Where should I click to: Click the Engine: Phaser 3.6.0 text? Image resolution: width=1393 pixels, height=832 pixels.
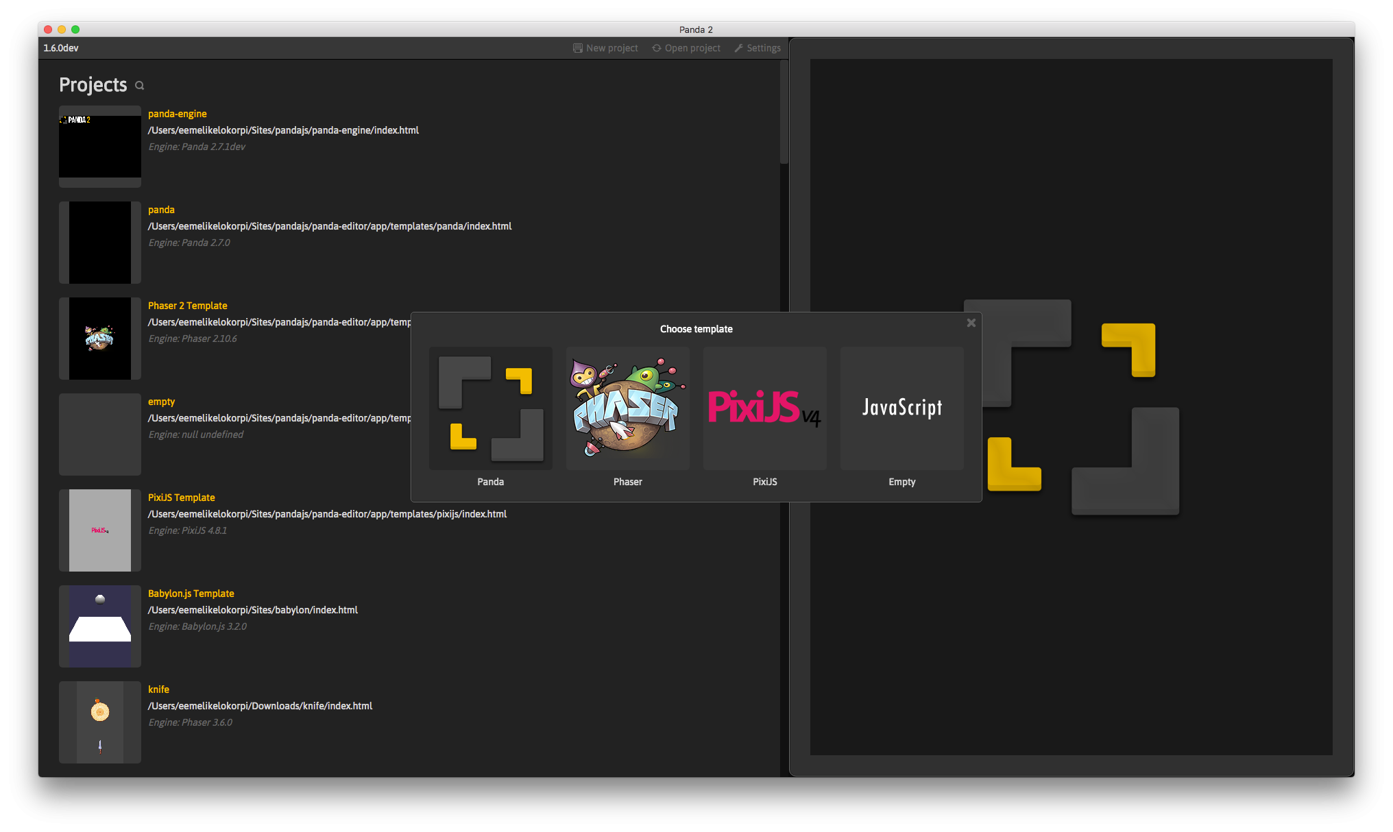[x=191, y=722]
